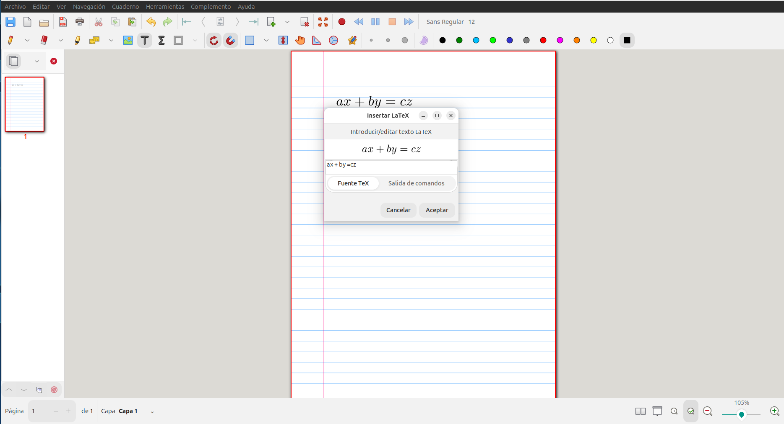Pause the audio playback
Viewport: 784px width, 424px height.
click(375, 22)
